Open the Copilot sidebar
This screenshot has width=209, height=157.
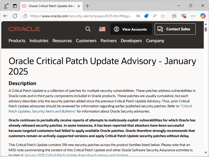tap(203, 16)
